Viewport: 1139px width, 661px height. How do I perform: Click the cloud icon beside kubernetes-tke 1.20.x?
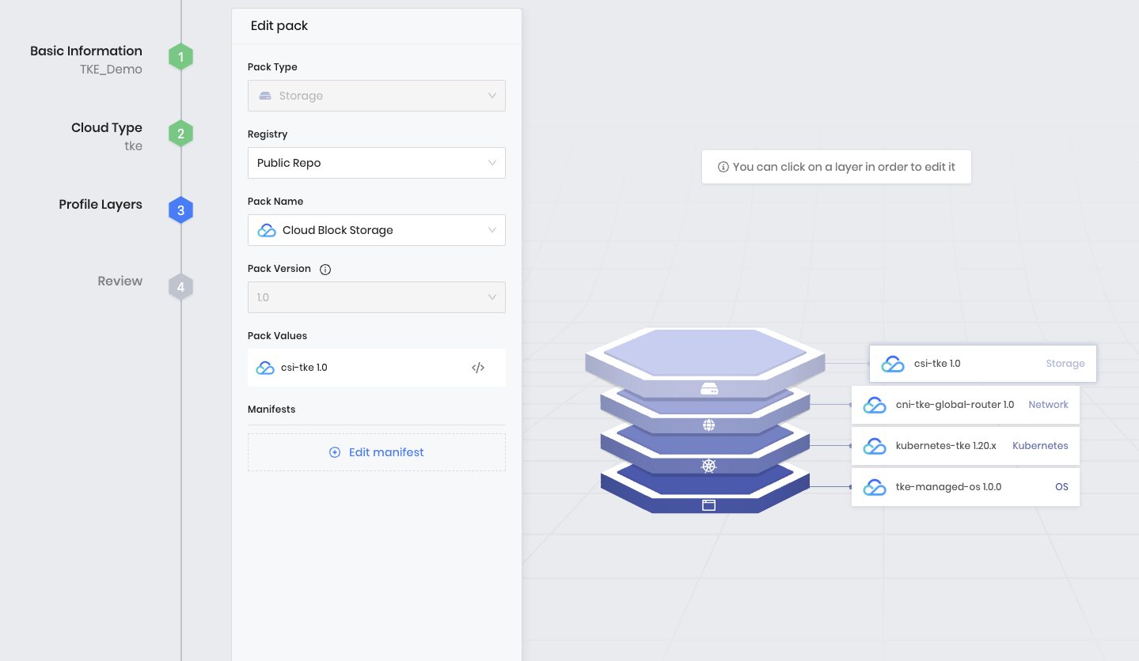click(875, 445)
